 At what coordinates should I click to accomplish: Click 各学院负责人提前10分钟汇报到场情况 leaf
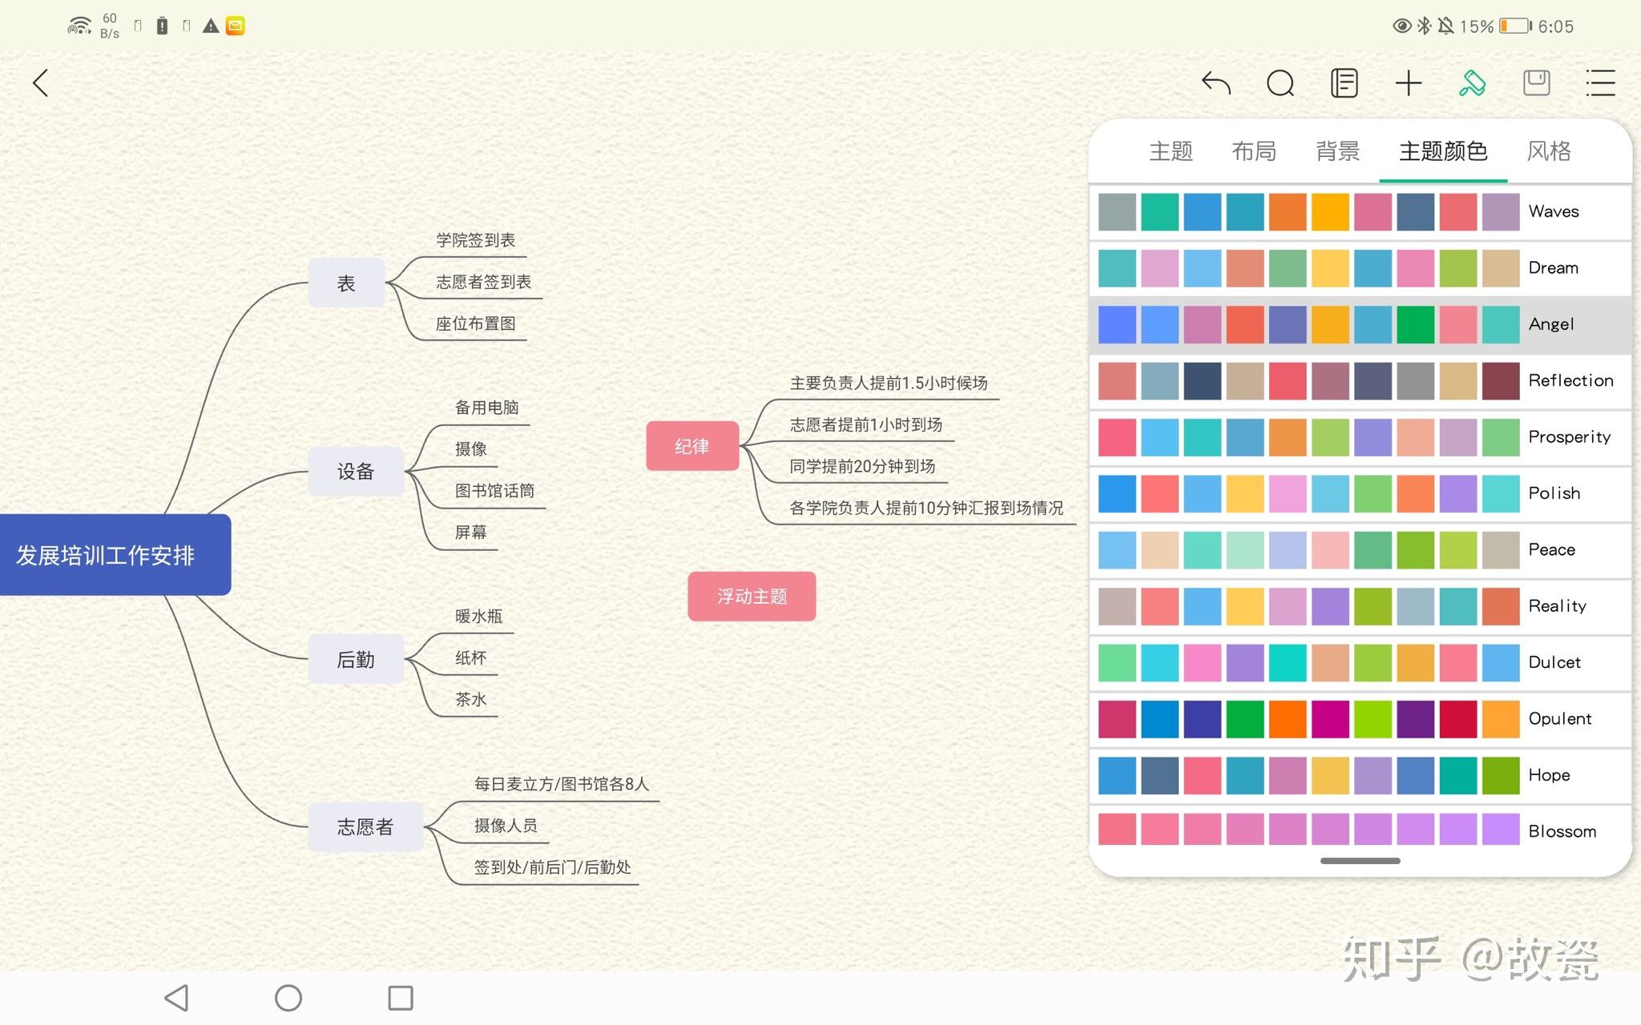click(926, 508)
